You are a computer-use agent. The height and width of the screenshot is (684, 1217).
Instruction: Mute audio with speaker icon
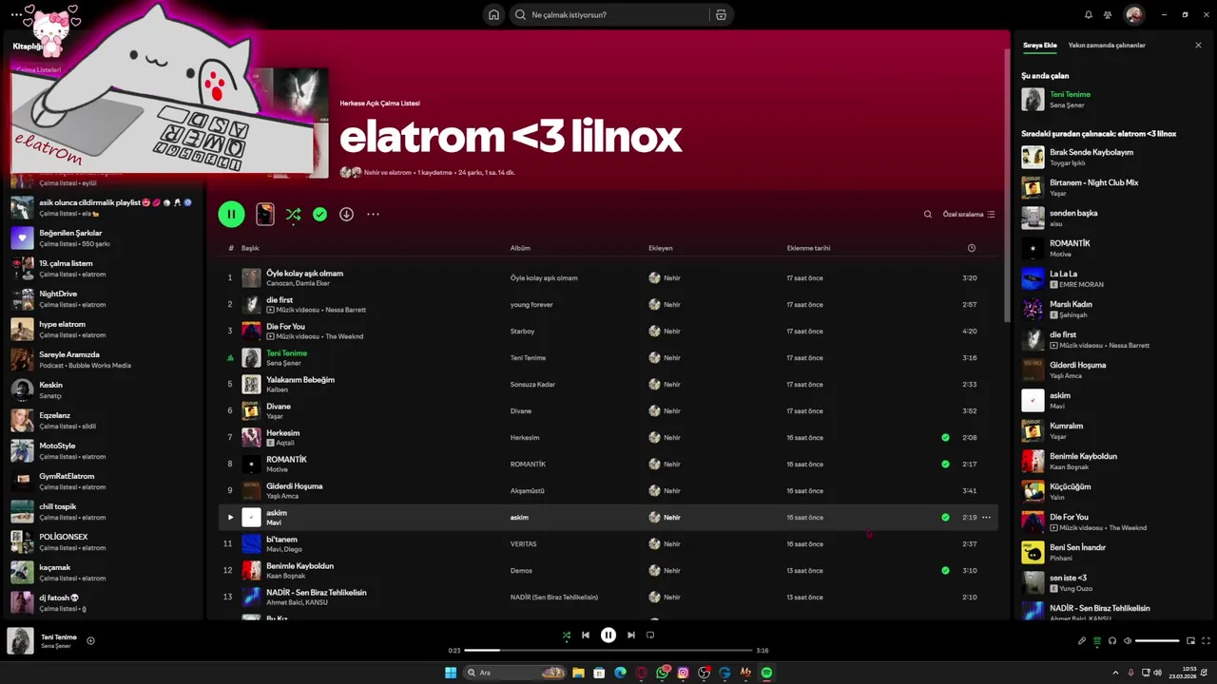pos(1128,640)
